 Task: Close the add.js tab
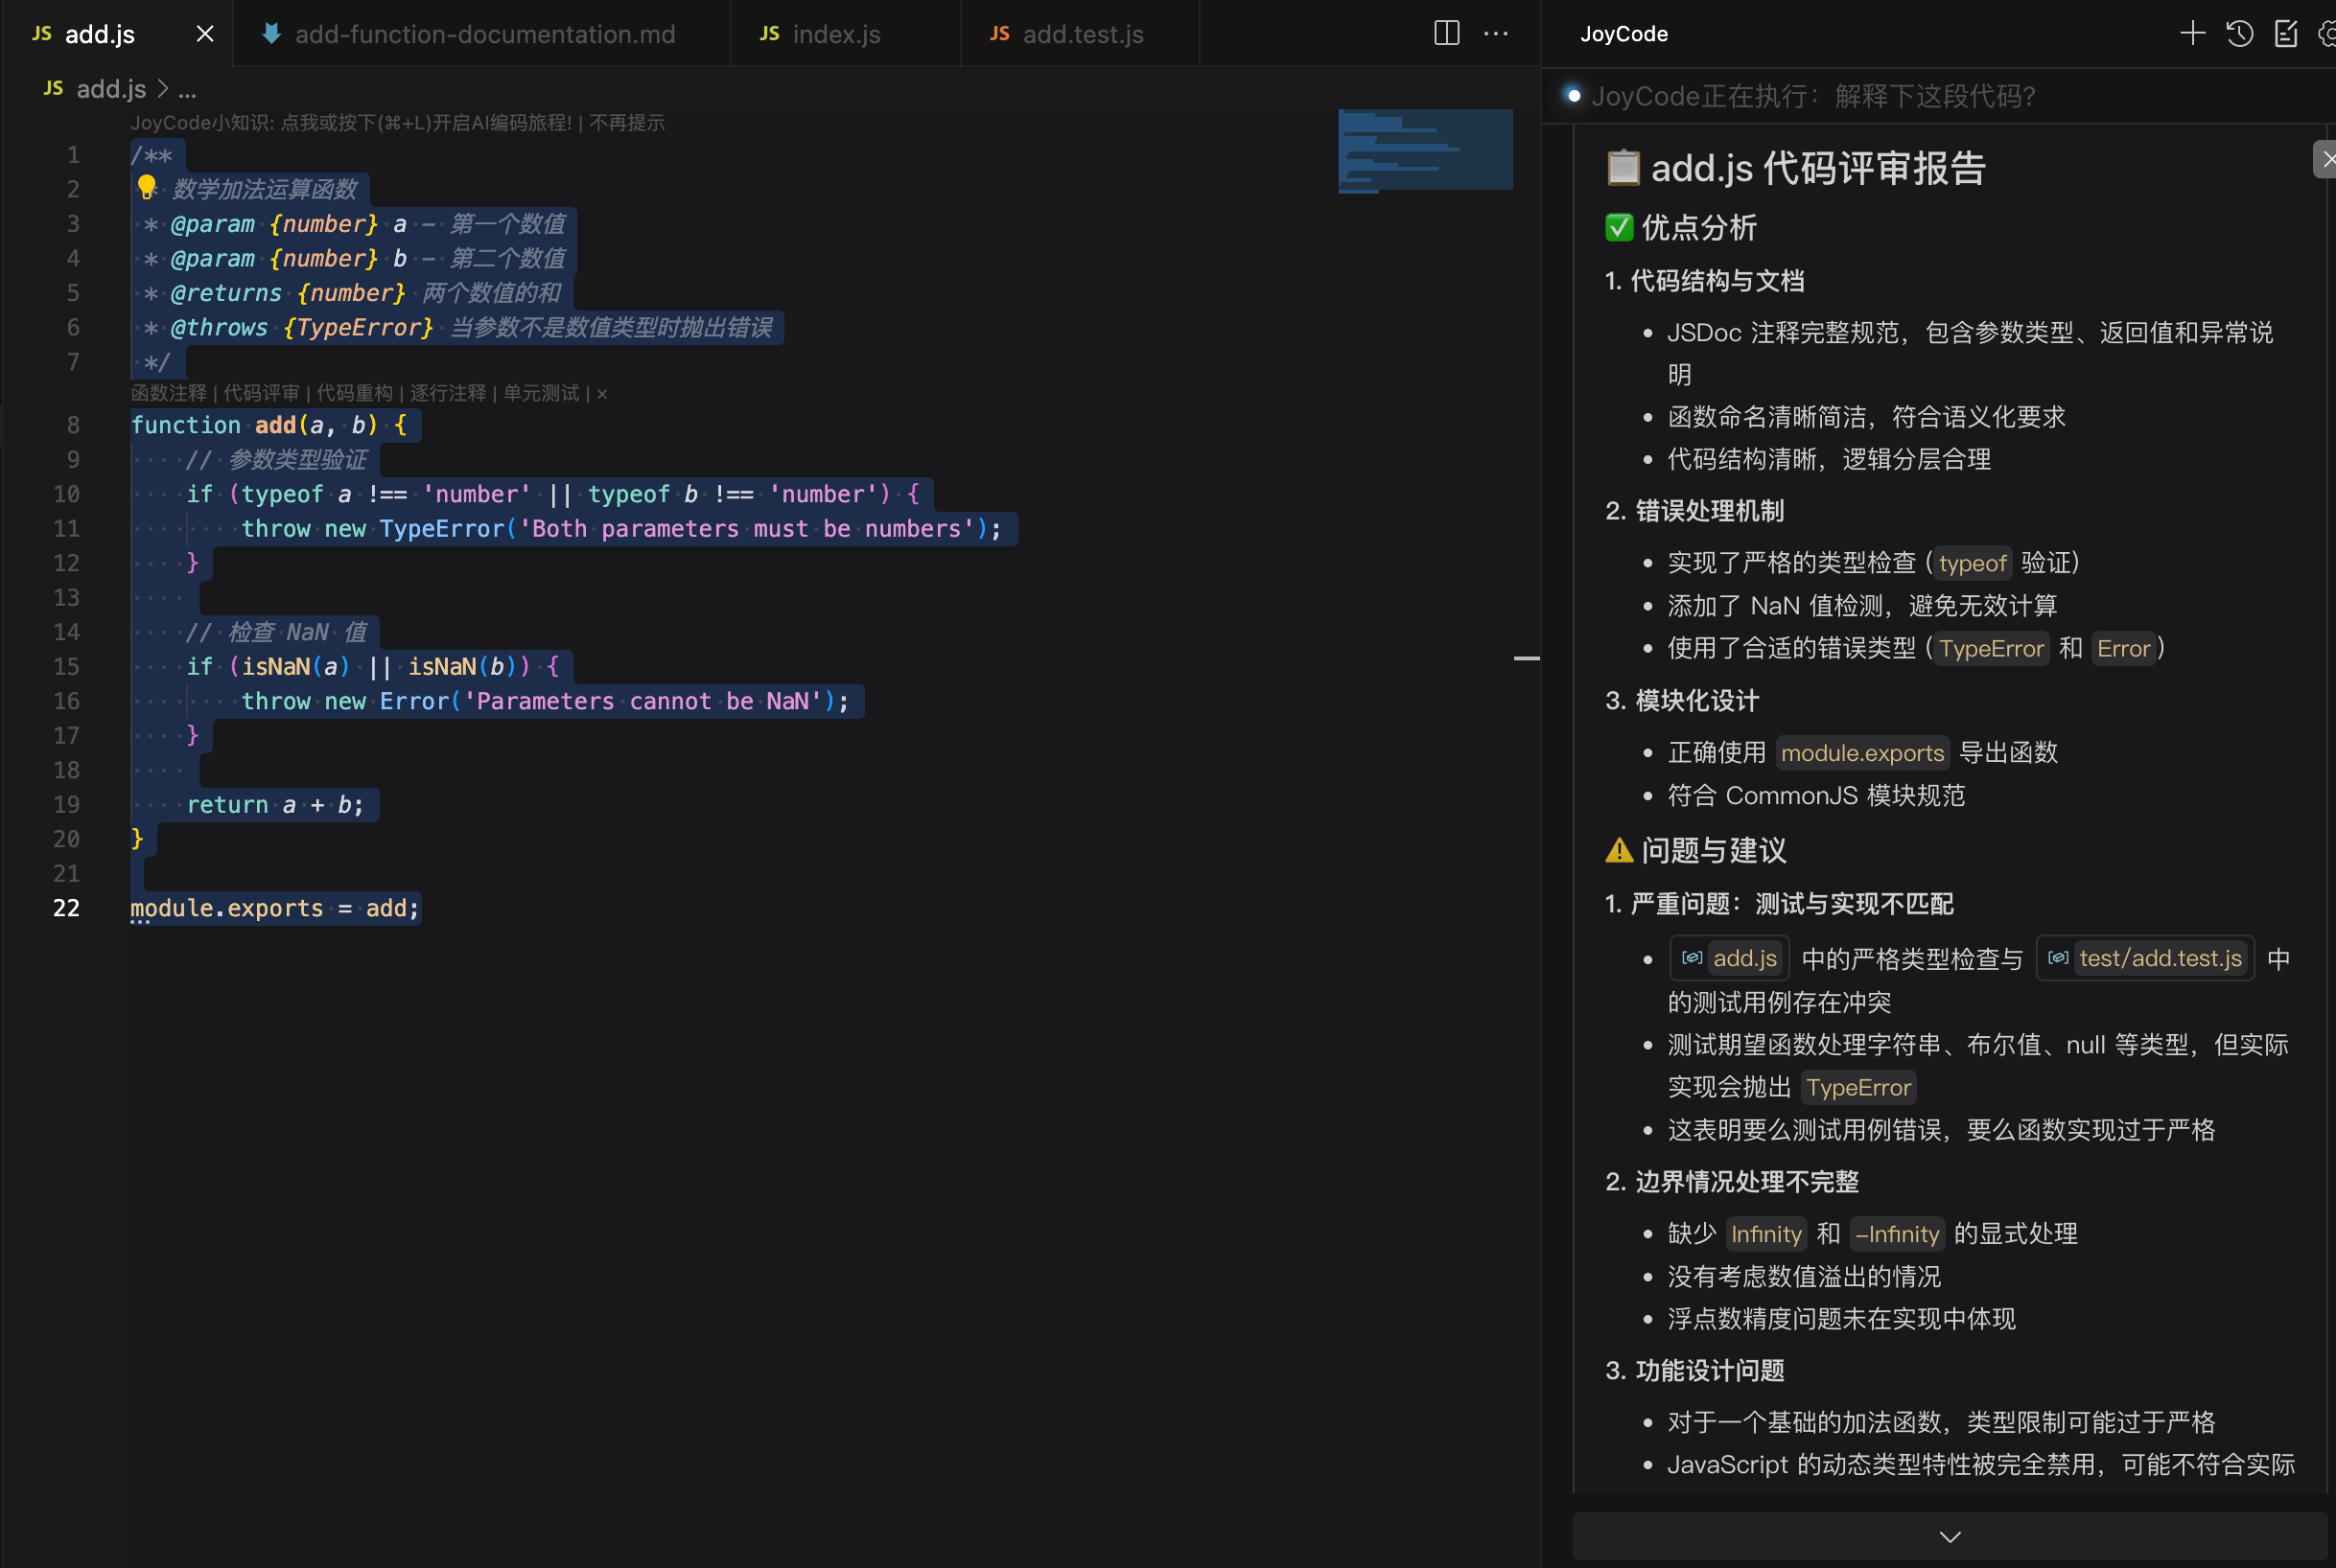point(205,34)
